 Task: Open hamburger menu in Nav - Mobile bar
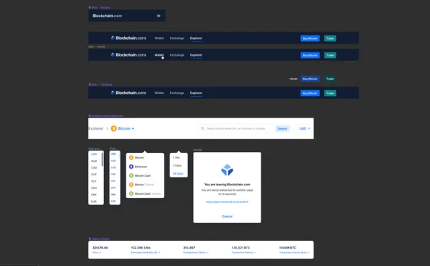coord(159,15)
